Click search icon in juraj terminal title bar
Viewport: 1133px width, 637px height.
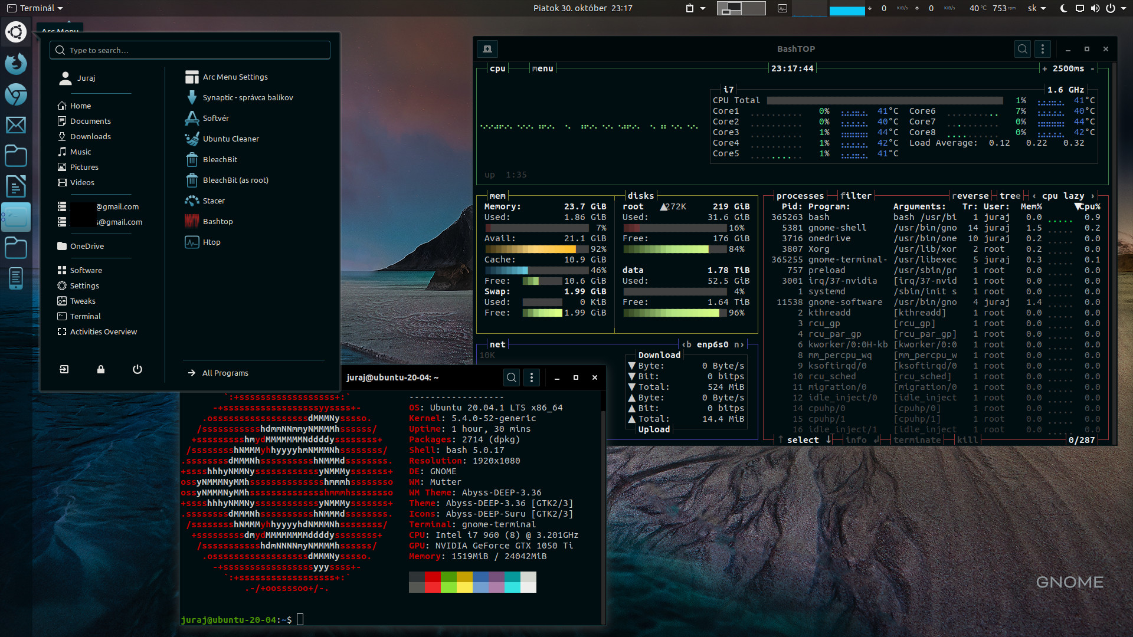coord(512,377)
